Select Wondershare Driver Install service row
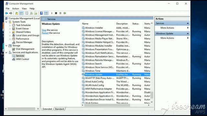Viewport: 207px width, 116px height. pos(116,100)
